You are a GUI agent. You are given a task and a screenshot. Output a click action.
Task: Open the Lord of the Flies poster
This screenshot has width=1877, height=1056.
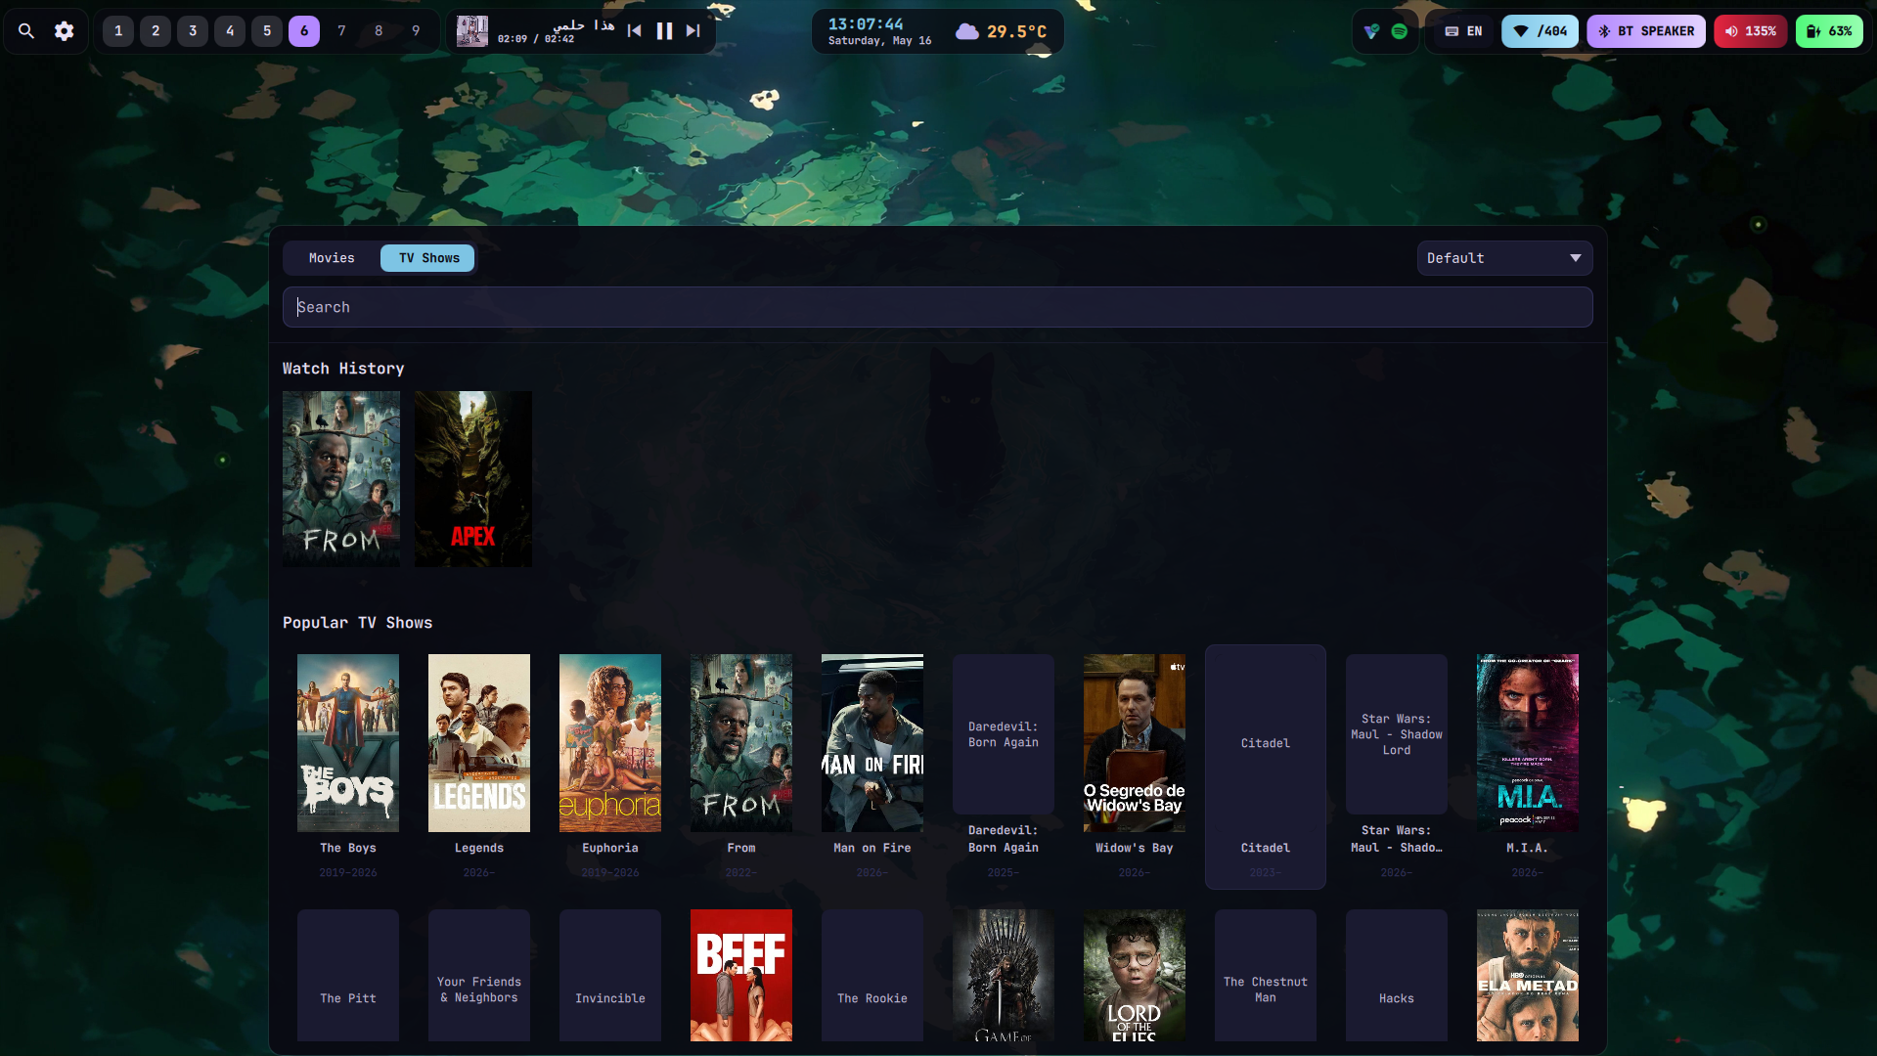[x=1135, y=976]
